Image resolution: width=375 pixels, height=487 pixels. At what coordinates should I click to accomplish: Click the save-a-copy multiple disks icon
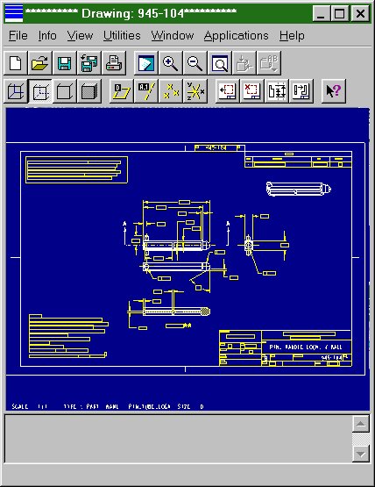click(89, 63)
